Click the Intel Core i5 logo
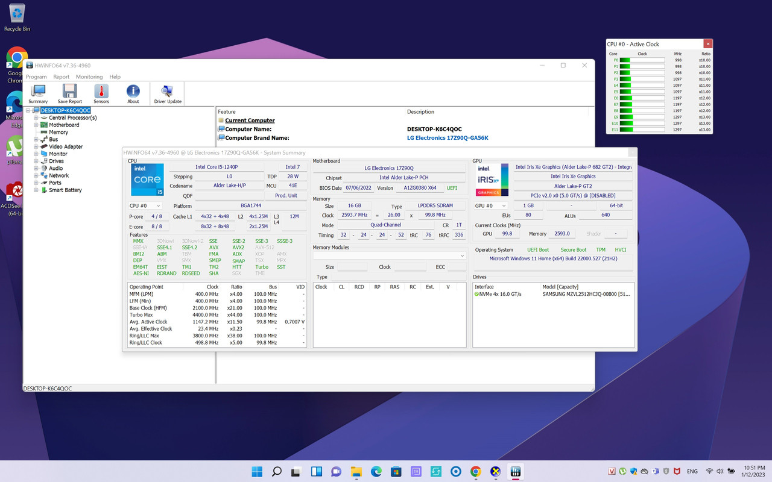Screen dimensions: 772x482 click(147, 180)
